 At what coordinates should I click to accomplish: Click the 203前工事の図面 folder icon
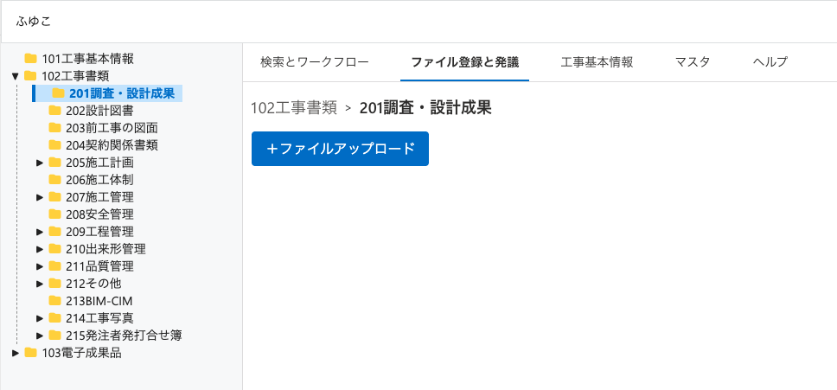point(54,128)
